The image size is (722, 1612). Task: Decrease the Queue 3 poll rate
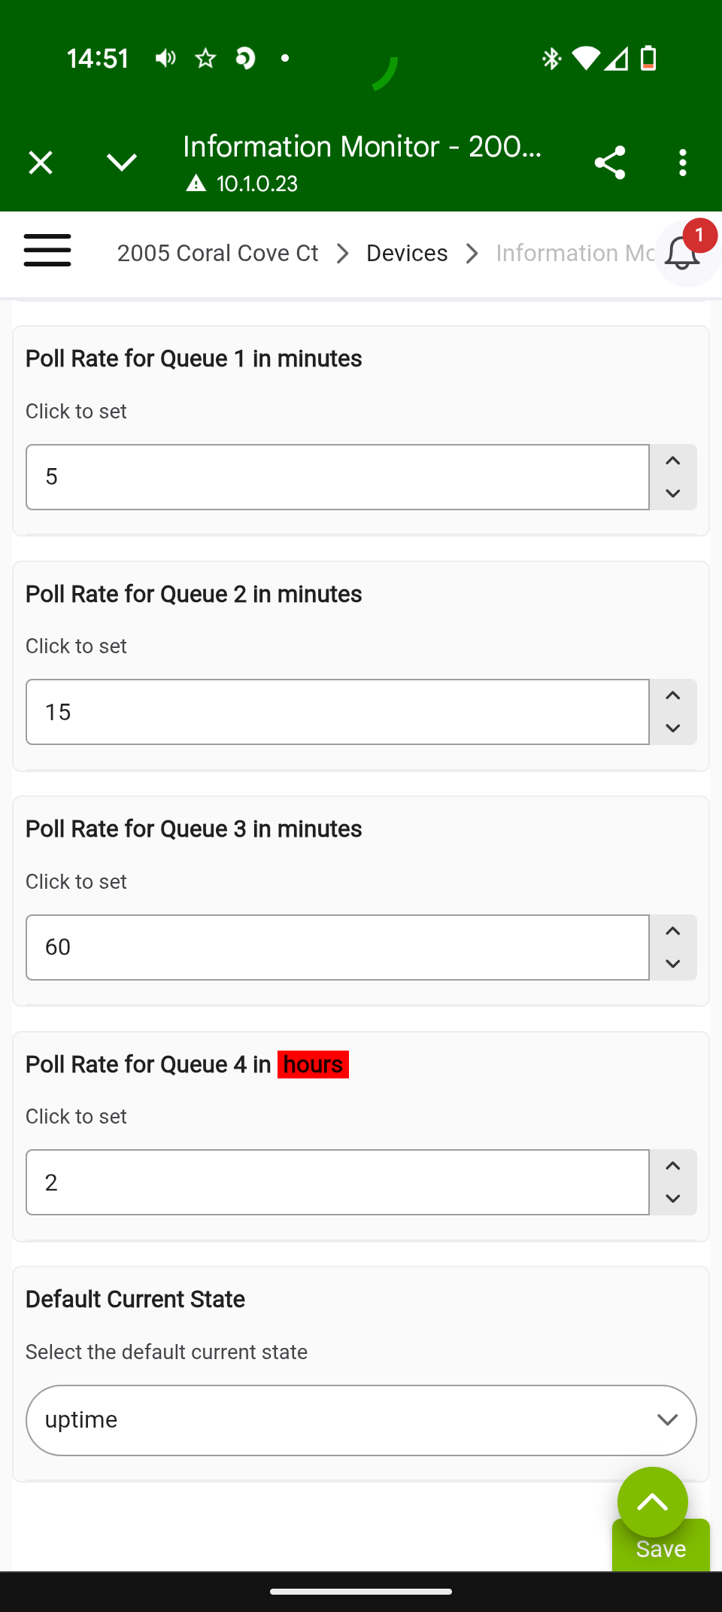tap(673, 964)
